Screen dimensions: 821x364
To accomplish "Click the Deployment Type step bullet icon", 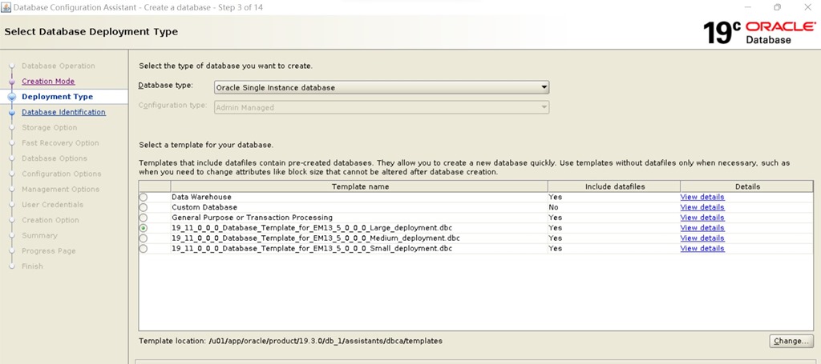I will pyautogui.click(x=12, y=97).
